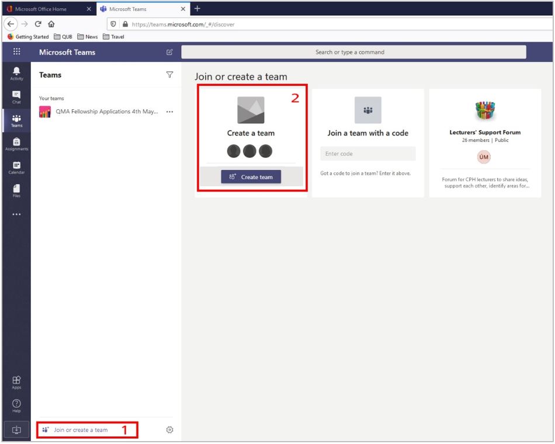Open the Activity feed in sidebar

[x=16, y=73]
